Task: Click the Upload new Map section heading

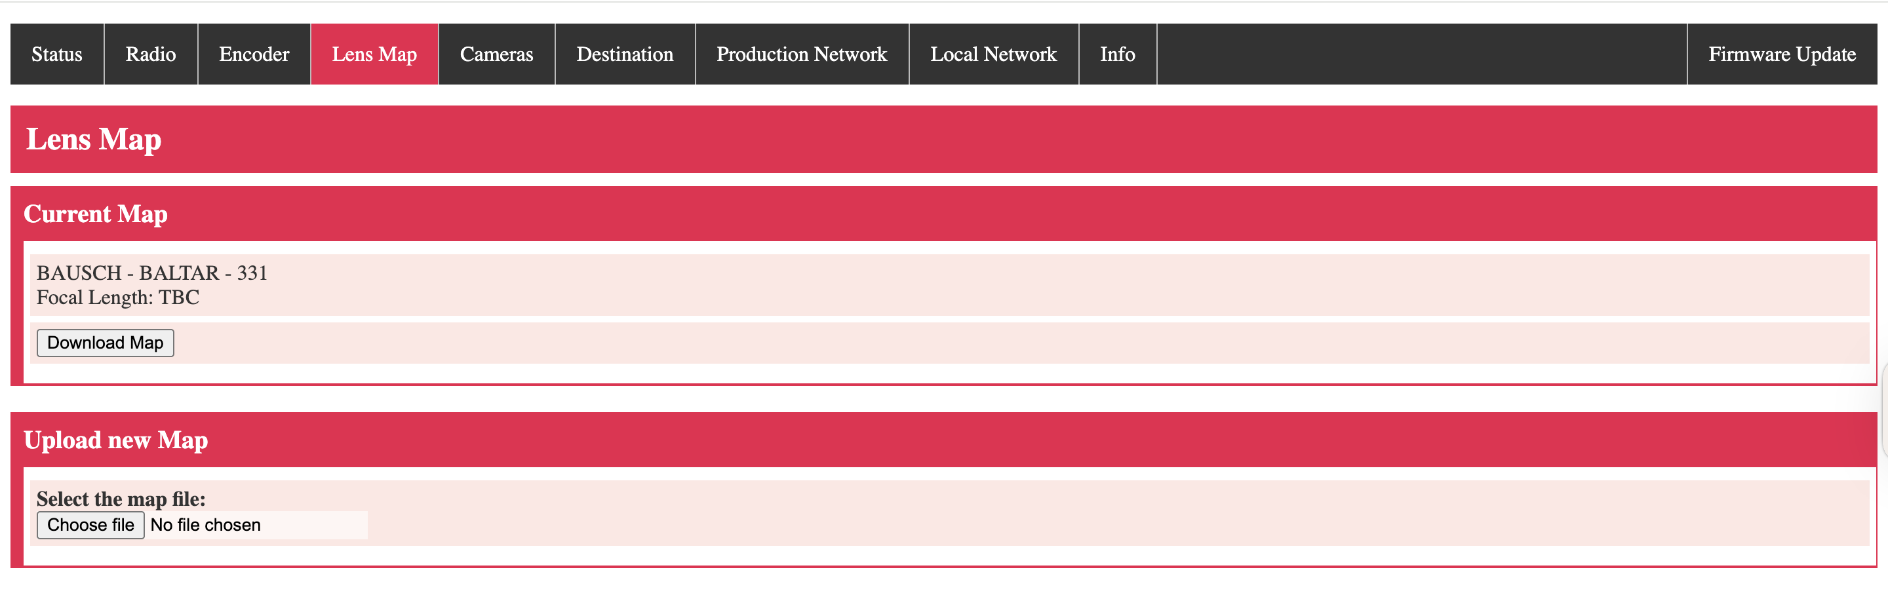Action: [x=116, y=440]
